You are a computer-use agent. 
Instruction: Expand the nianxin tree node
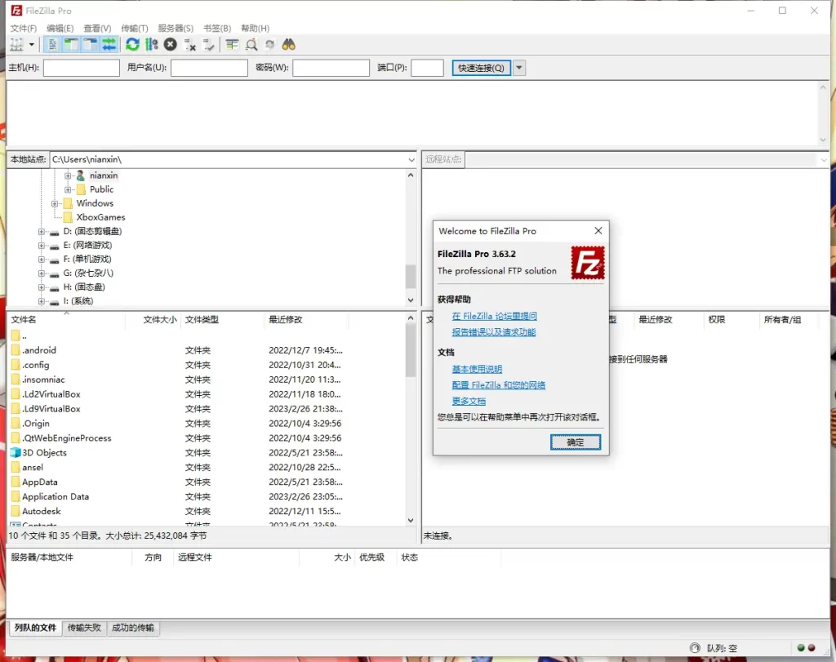[x=68, y=175]
